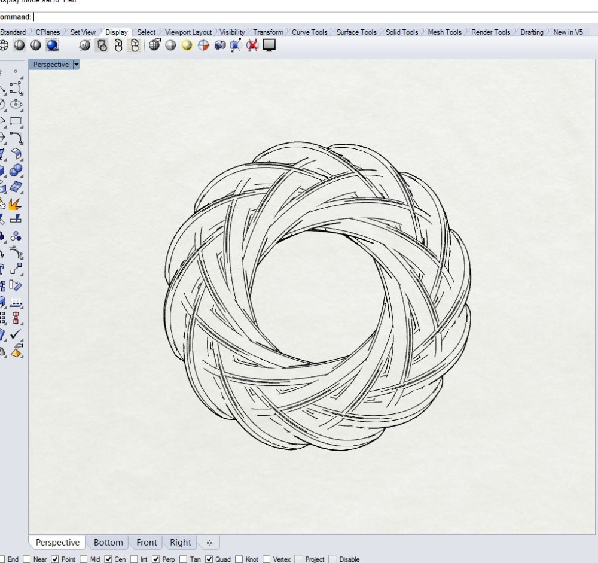Enable the Int osnap checkbox

click(134, 559)
